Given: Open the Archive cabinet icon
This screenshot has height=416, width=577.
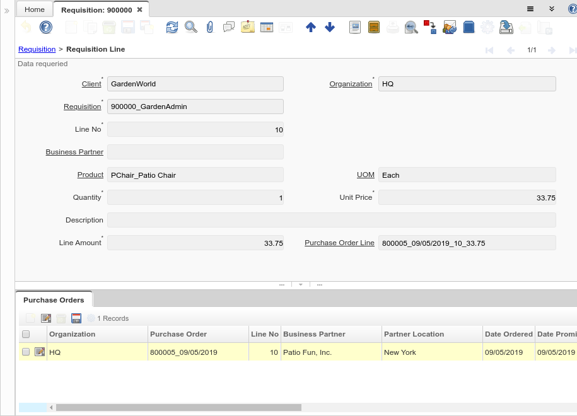Looking at the screenshot, I should click(374, 27).
